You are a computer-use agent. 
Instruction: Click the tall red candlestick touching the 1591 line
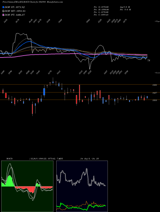pos(79,93)
